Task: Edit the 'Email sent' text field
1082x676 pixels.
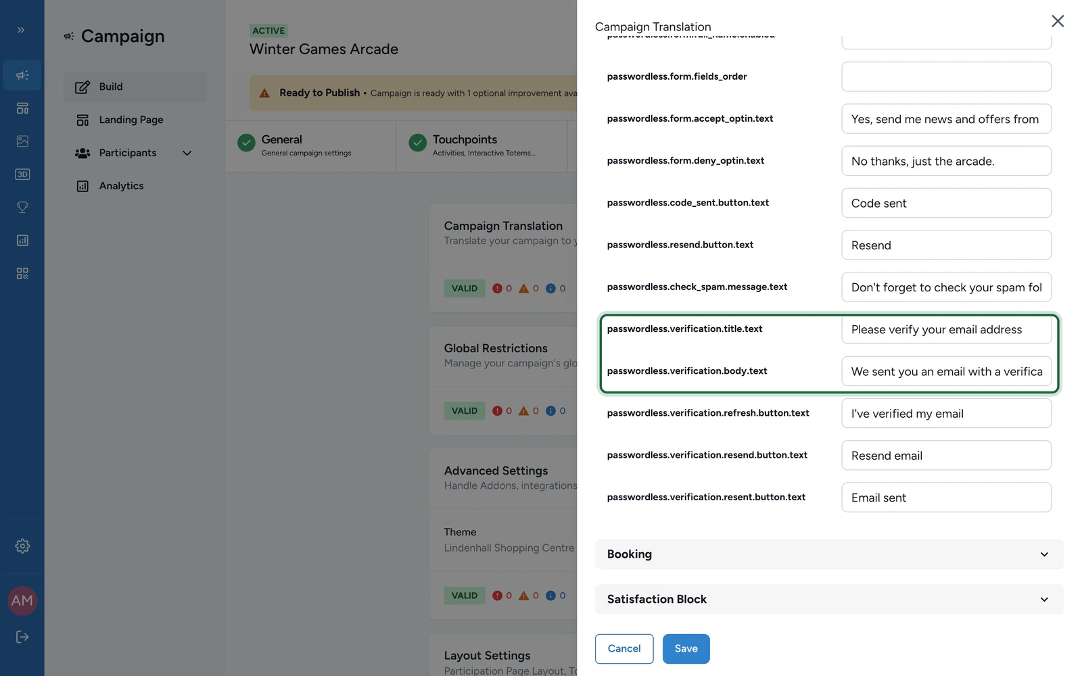Action: click(946, 498)
